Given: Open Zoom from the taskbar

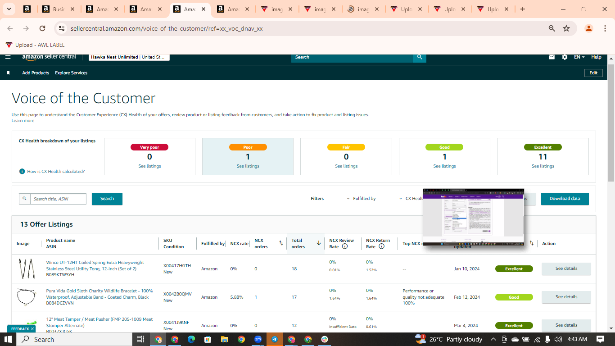Looking at the screenshot, I should point(258,339).
